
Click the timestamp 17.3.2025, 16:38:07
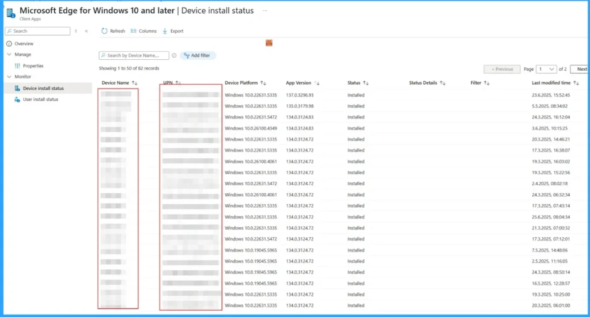click(551, 150)
